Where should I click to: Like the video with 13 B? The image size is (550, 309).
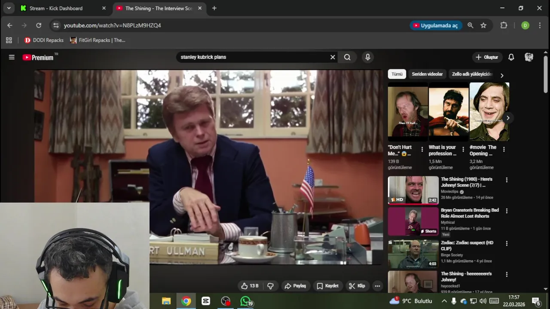[250, 286]
